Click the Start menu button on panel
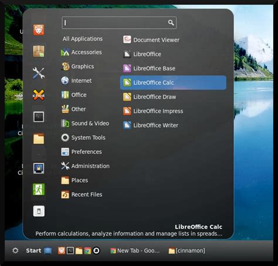Screen dimensions: 278x266 click(33, 251)
